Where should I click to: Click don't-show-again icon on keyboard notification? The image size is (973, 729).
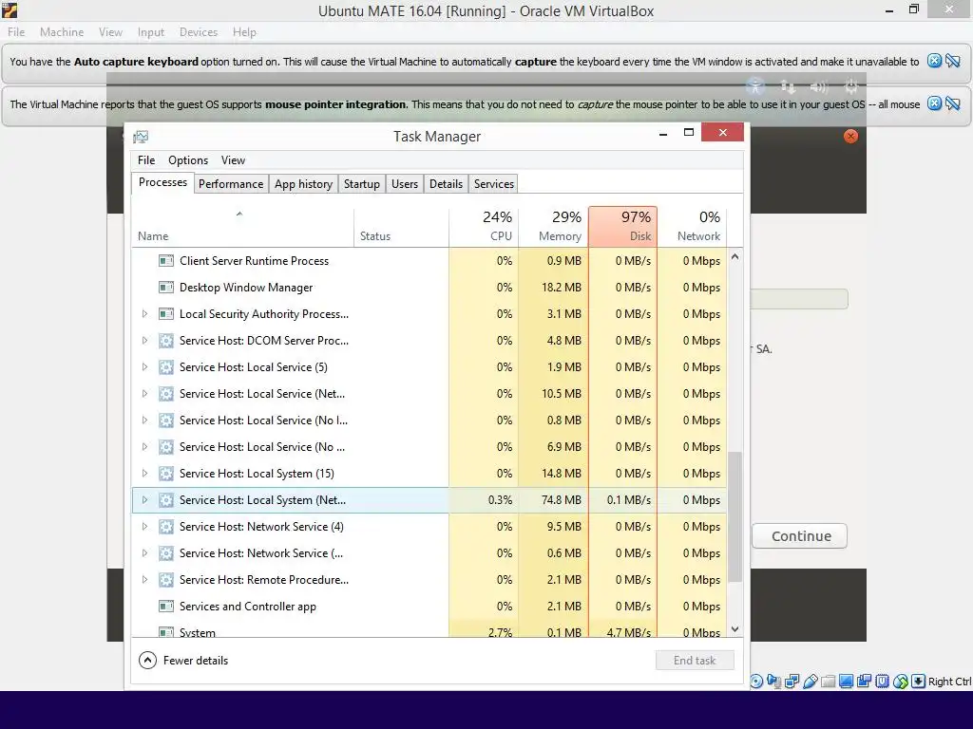point(953,61)
